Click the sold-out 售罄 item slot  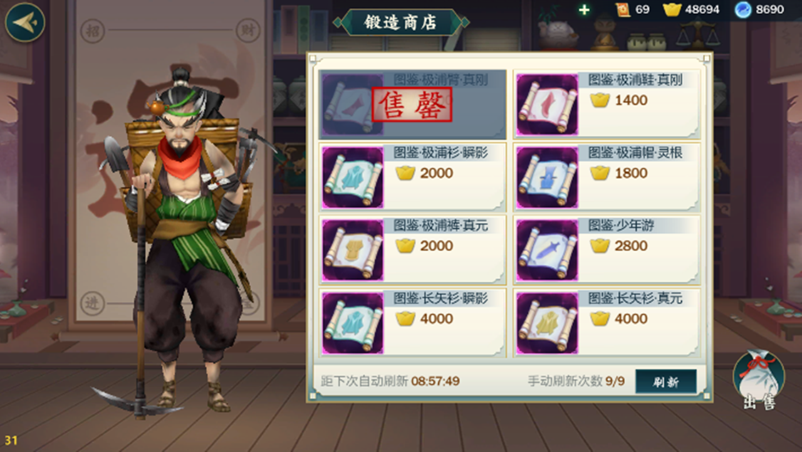coord(412,104)
